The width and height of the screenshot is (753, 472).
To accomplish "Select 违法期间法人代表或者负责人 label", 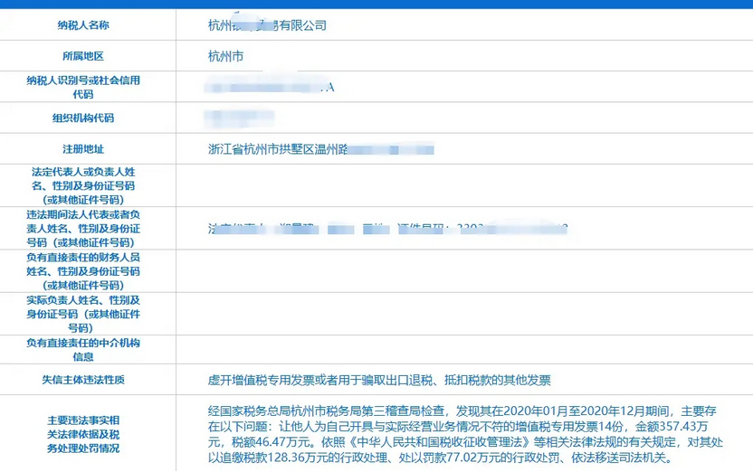I will pos(83,229).
